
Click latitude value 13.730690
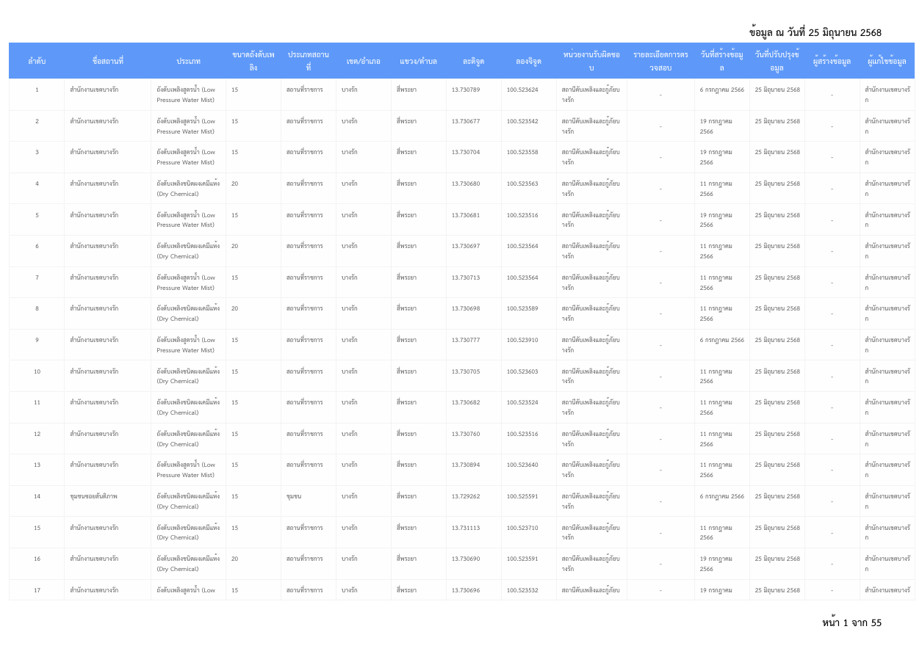466,559
